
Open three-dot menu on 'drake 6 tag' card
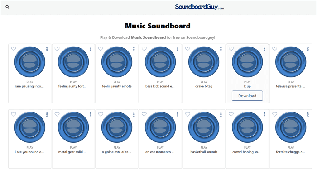pos(221,49)
